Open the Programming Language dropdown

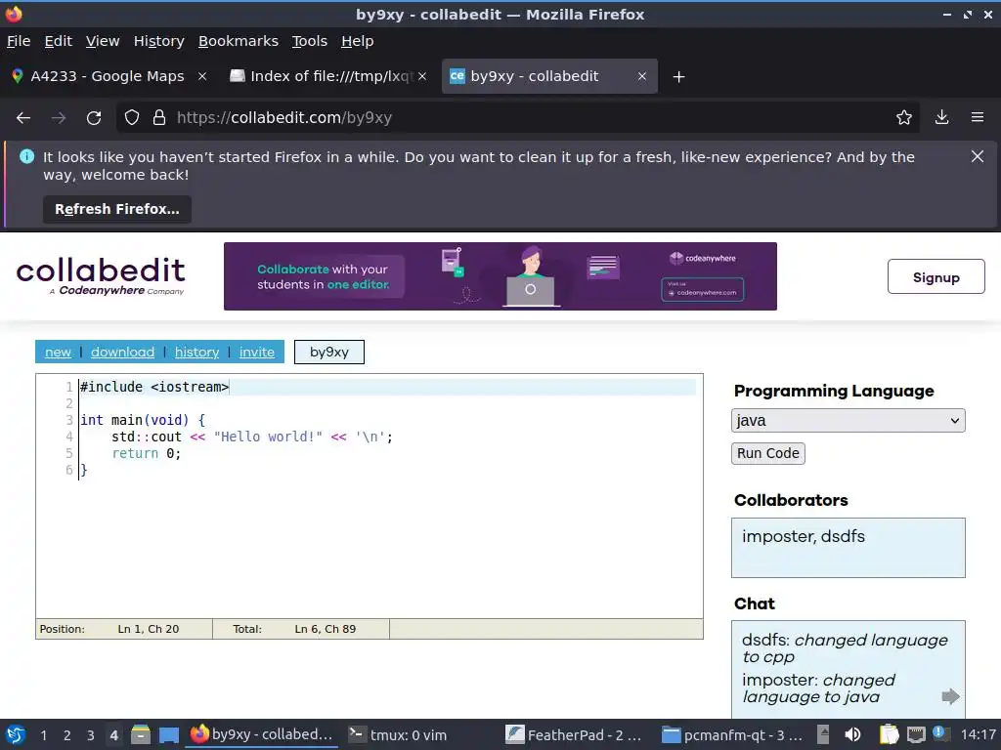pyautogui.click(x=848, y=421)
